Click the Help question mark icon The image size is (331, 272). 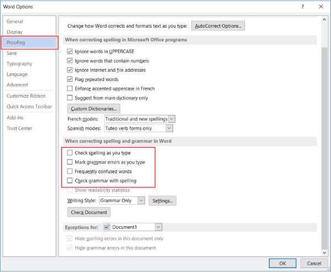302,6
